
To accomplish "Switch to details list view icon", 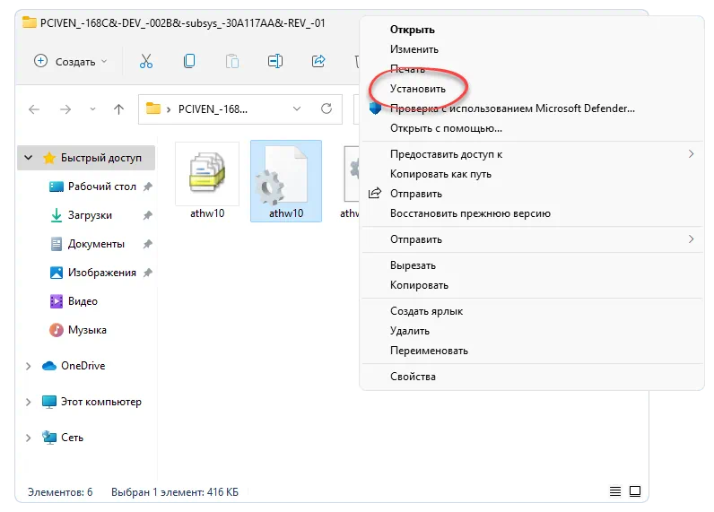I will coord(615,491).
